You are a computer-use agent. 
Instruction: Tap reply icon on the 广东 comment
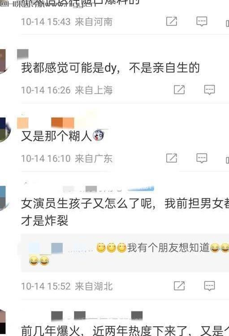coord(202,158)
